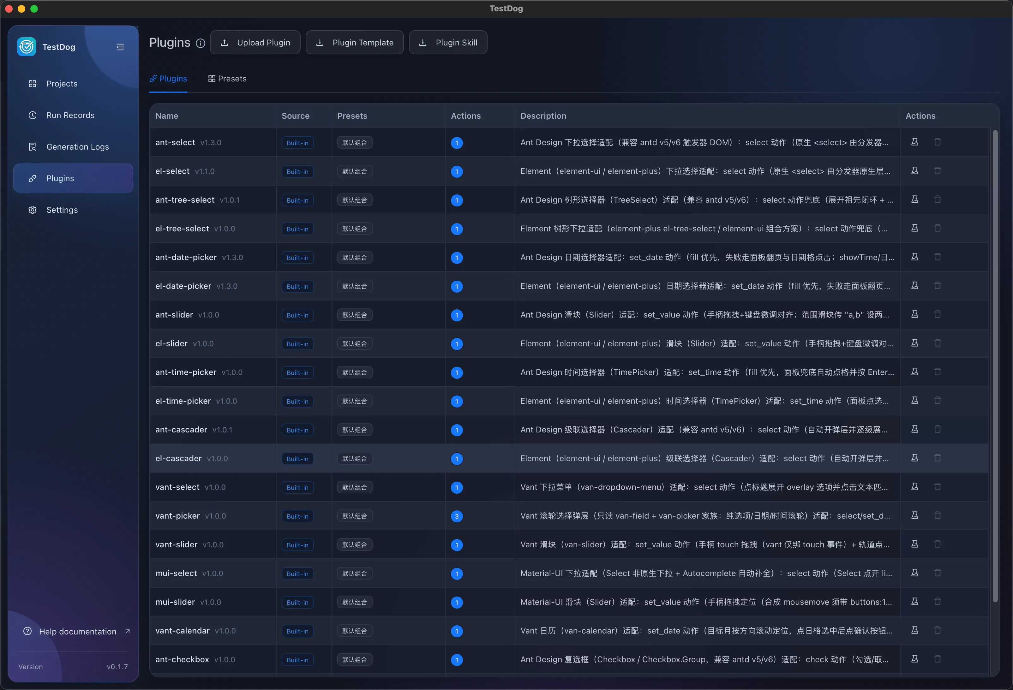Image resolution: width=1013 pixels, height=690 pixels.
Task: Click the Plugin Skill button
Action: (448, 43)
